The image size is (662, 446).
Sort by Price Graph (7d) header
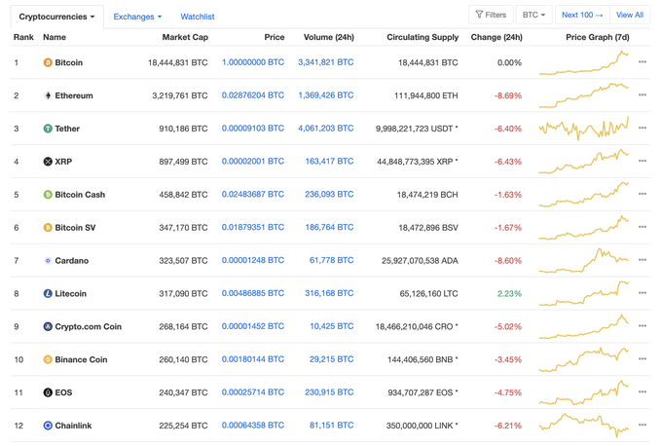[x=598, y=37]
